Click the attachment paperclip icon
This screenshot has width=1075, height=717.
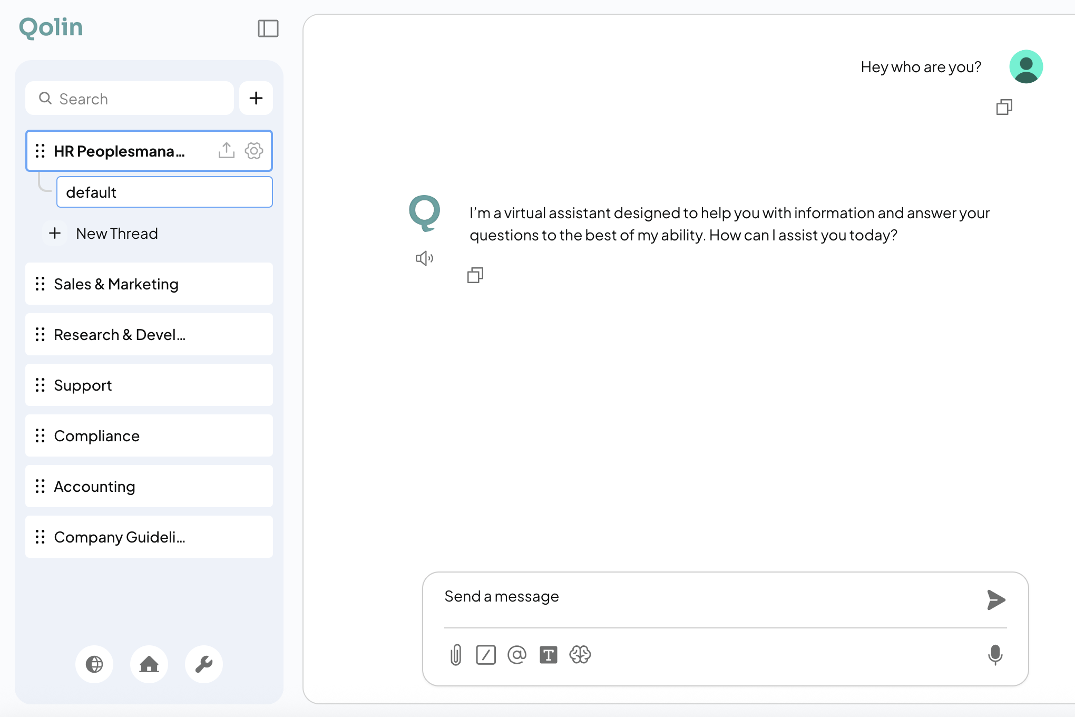(455, 655)
